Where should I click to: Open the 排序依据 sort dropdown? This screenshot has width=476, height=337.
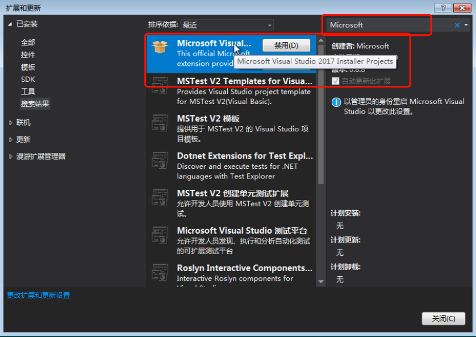click(227, 25)
